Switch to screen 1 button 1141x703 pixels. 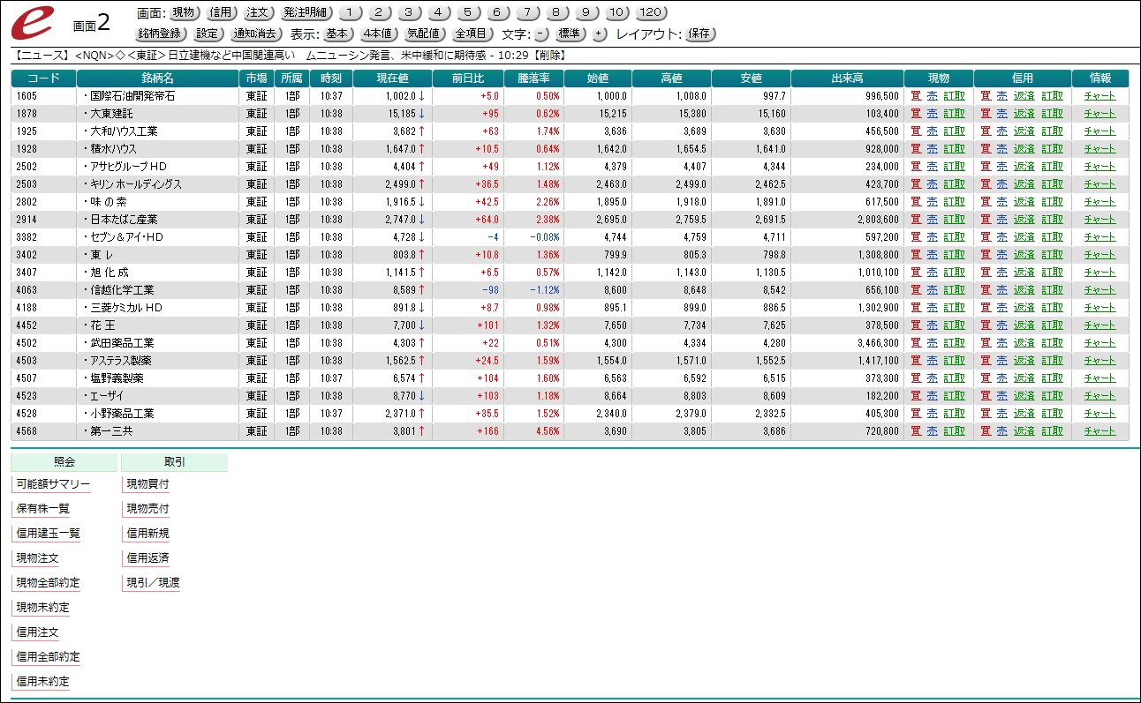[x=351, y=13]
